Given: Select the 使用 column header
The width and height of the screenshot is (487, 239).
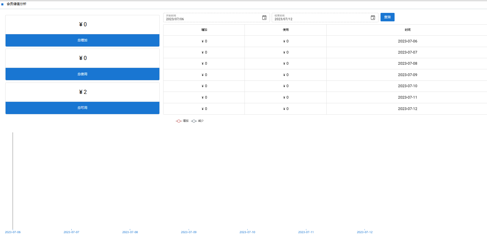Looking at the screenshot, I should tap(286, 30).
